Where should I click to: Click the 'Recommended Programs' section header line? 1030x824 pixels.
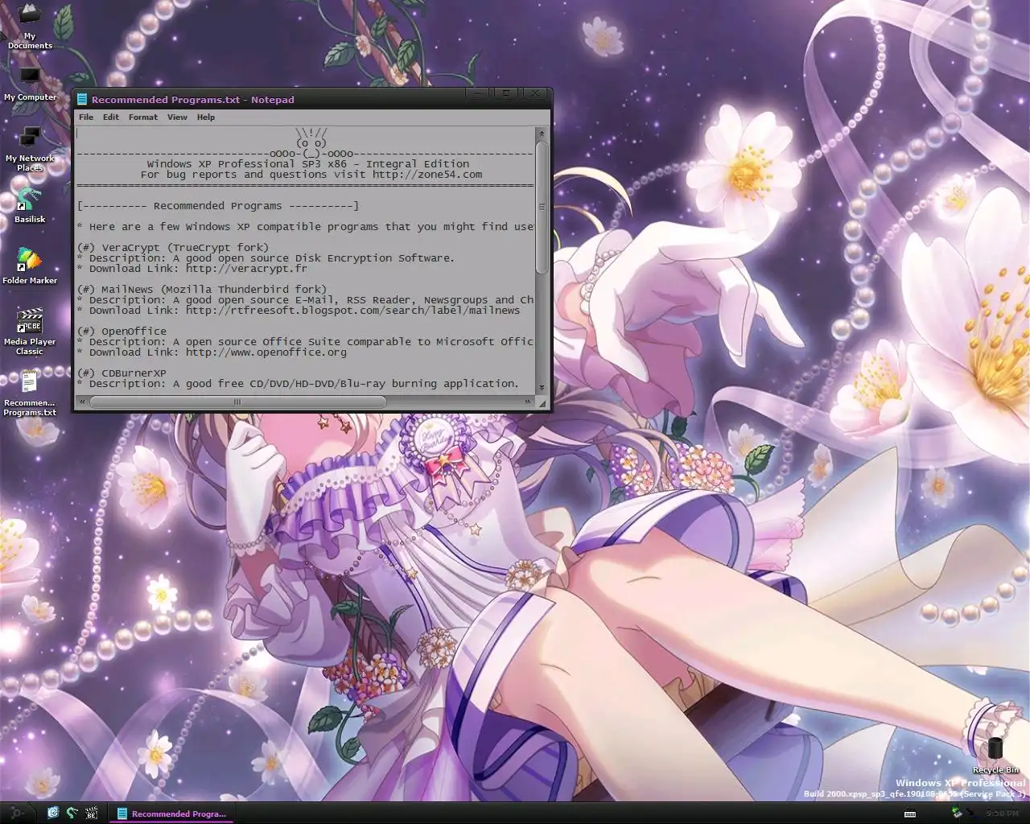[218, 206]
